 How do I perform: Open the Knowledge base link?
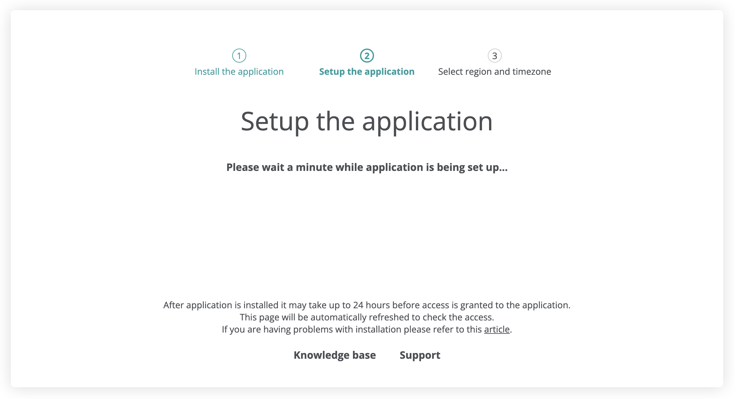[334, 355]
